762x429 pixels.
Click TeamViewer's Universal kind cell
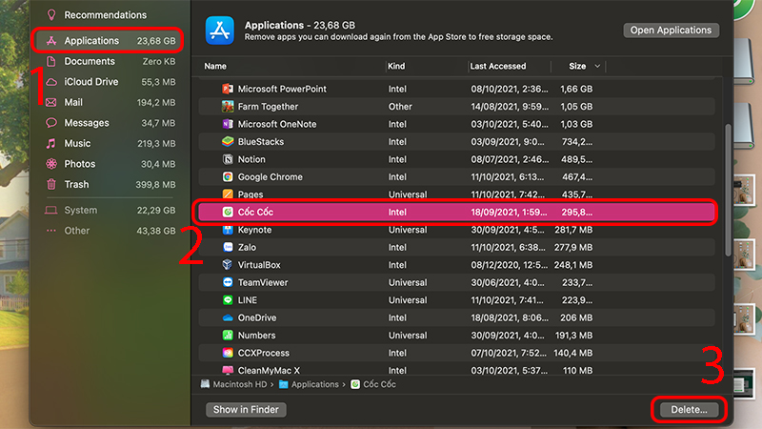tap(408, 282)
